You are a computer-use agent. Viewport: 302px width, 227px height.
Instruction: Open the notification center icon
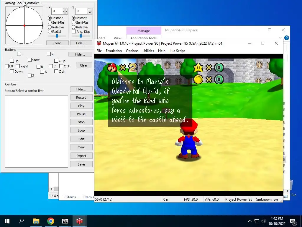tap(293, 221)
